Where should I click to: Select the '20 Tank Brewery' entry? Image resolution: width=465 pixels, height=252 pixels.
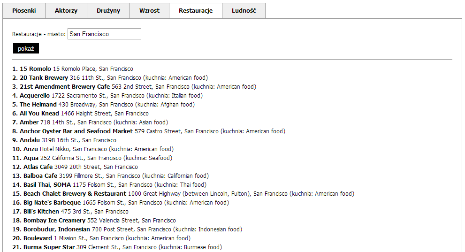[110, 78]
